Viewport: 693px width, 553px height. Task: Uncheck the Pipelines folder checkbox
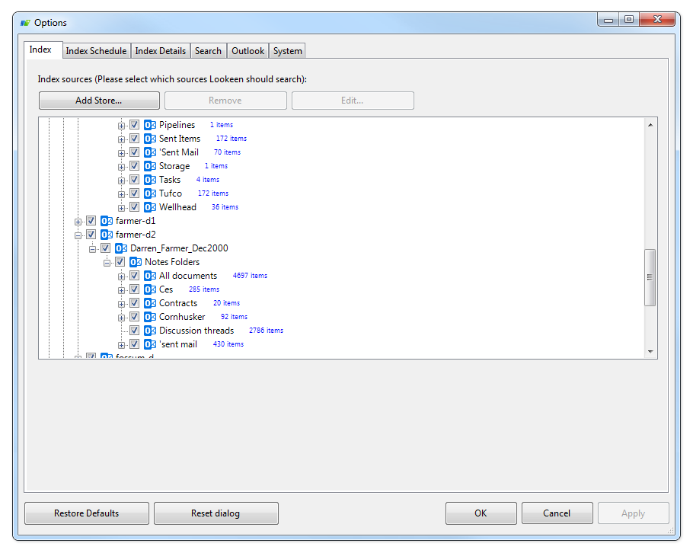tap(135, 125)
